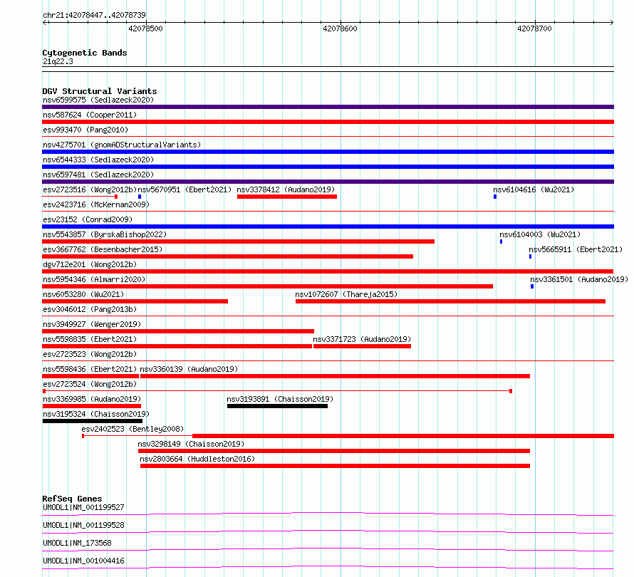The width and height of the screenshot is (634, 577).
Task: Click the 42078700 ruler position
Action: click(534, 28)
